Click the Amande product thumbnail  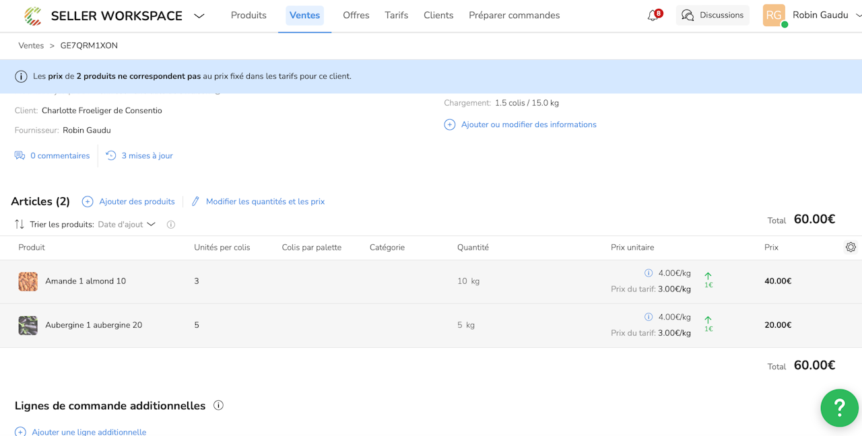click(x=28, y=281)
